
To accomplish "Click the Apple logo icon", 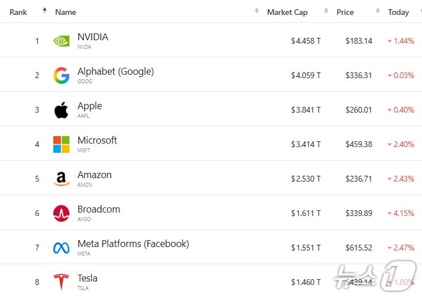I will click(x=61, y=110).
